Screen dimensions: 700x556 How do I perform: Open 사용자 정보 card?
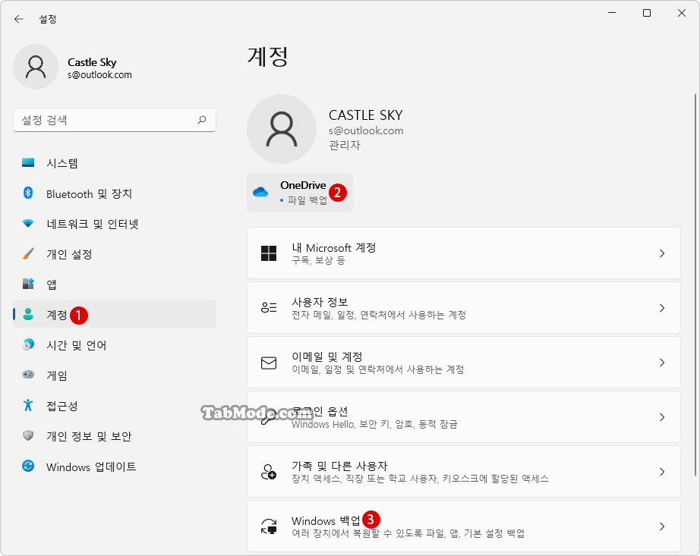click(463, 308)
